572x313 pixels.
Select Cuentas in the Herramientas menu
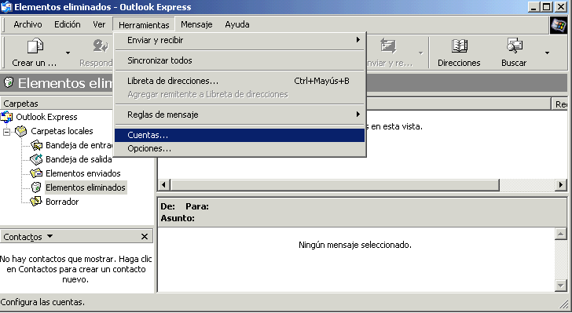point(240,135)
